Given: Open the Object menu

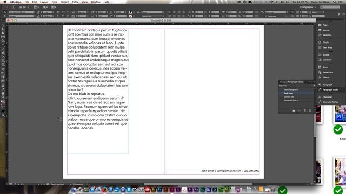Looking at the screenshot, I should tap(64, 2).
